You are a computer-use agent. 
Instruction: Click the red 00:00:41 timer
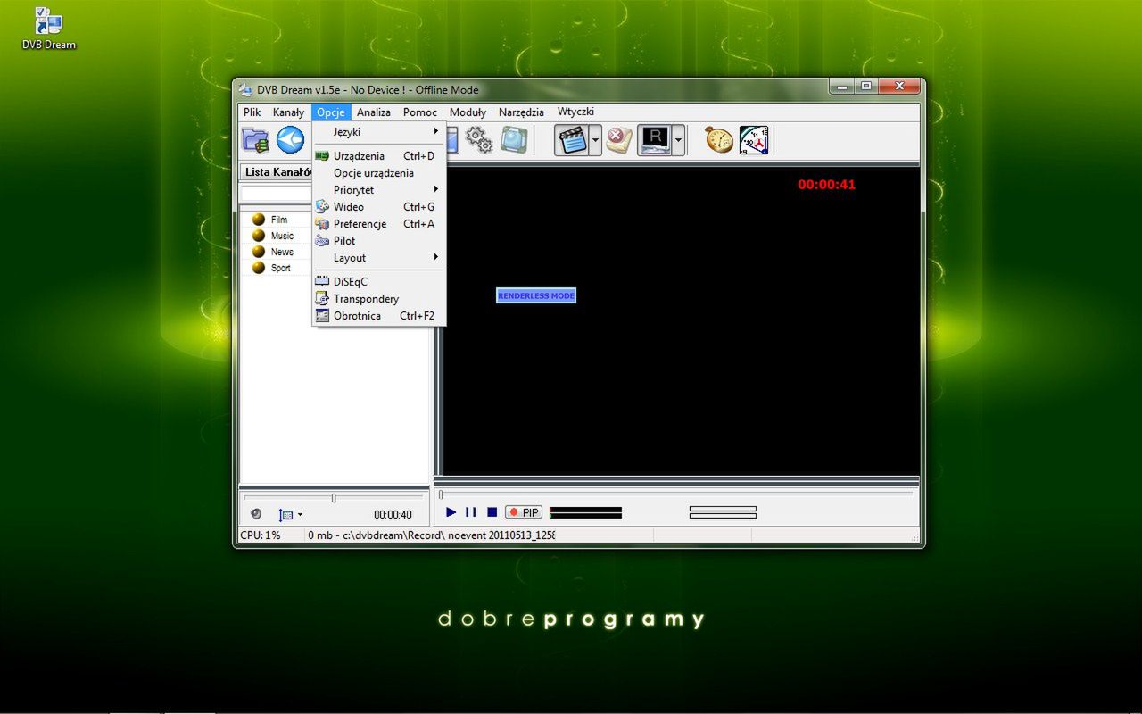click(x=826, y=185)
